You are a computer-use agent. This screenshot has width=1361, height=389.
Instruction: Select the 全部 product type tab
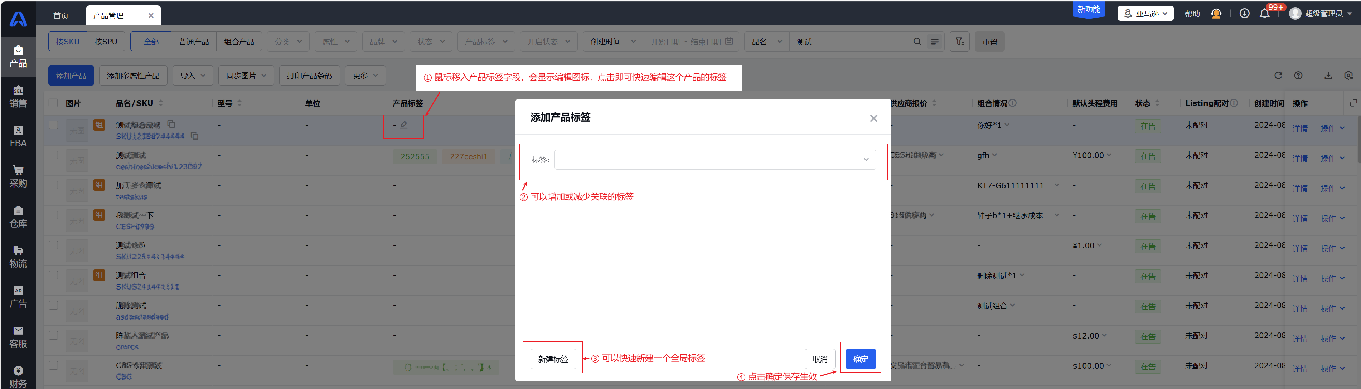pos(151,42)
